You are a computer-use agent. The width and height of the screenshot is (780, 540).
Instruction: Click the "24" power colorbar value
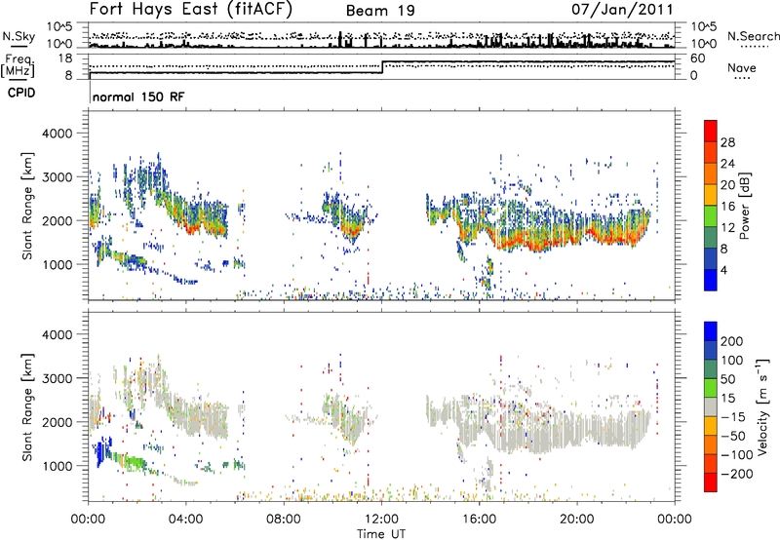[727, 164]
